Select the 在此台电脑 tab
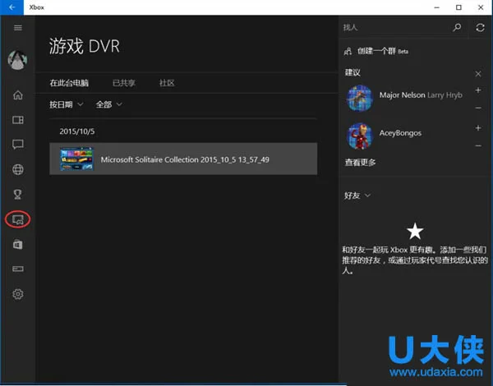Viewport: 493px width, 386px height. (x=69, y=83)
